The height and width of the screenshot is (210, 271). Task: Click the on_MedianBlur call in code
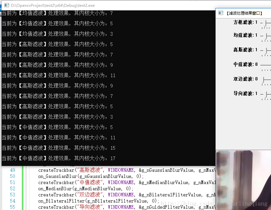pos(86,189)
